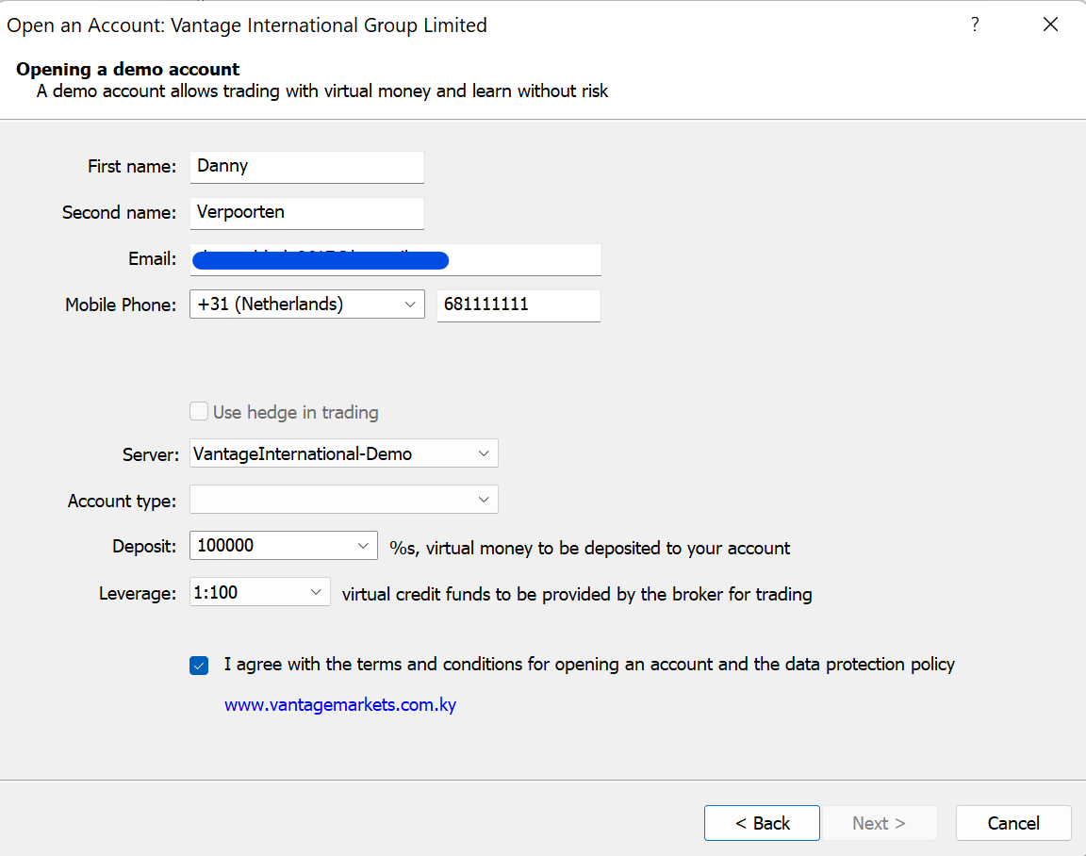The height and width of the screenshot is (856, 1086).
Task: Enable the Use hedge in trading checkbox
Action: [x=199, y=411]
